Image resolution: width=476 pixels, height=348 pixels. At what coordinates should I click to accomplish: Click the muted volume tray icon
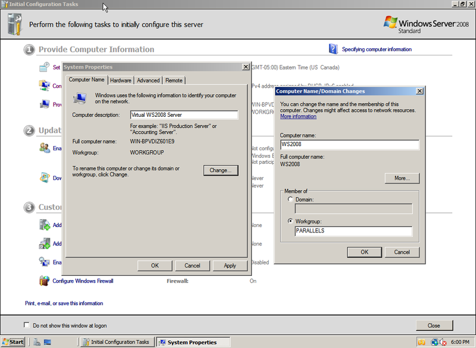click(x=443, y=342)
